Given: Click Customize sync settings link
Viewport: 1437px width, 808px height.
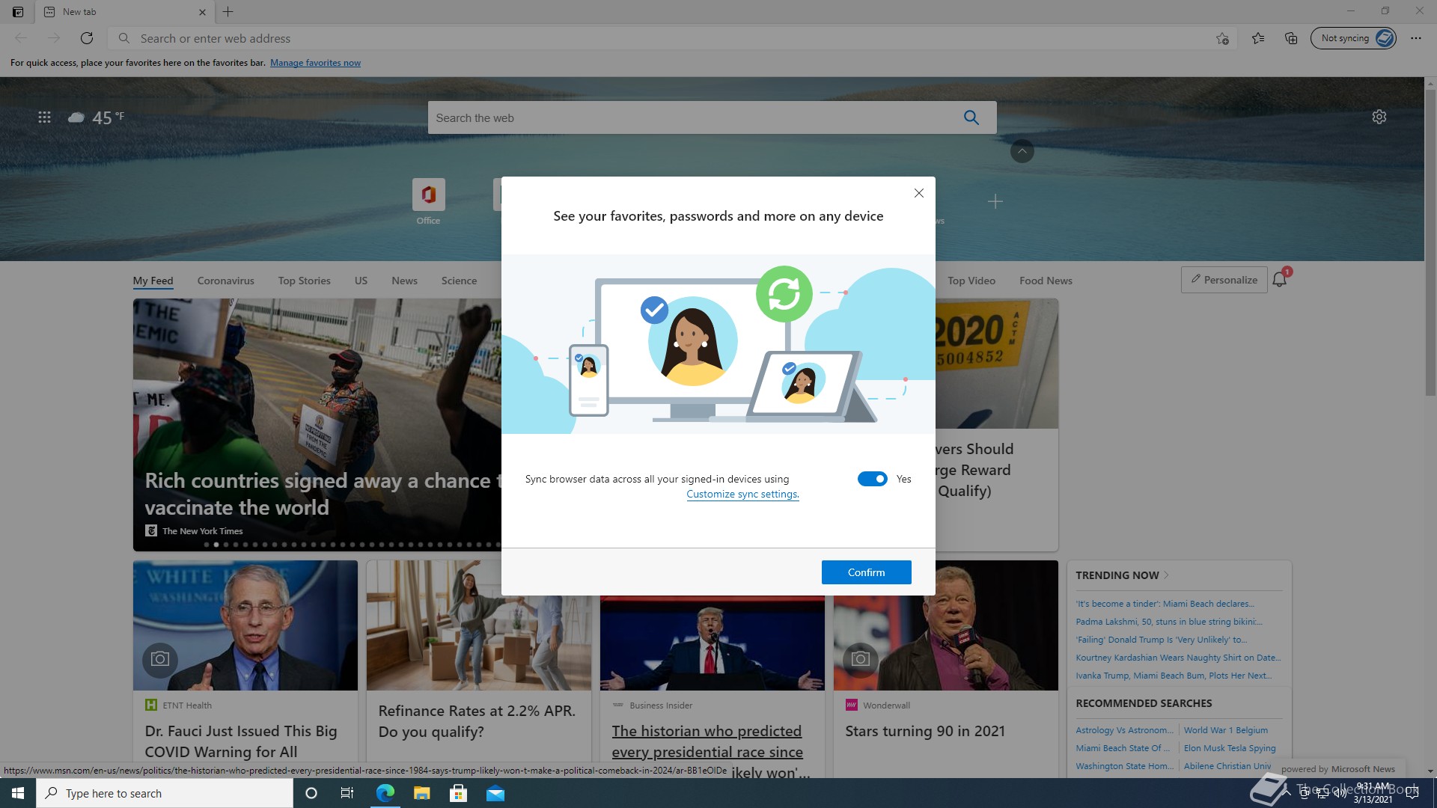Looking at the screenshot, I should (742, 494).
